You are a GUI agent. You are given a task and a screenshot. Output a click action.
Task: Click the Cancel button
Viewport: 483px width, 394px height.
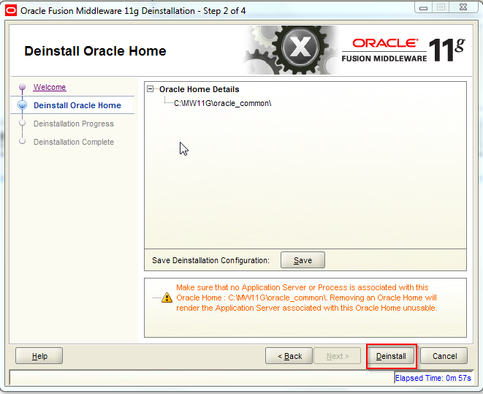444,356
